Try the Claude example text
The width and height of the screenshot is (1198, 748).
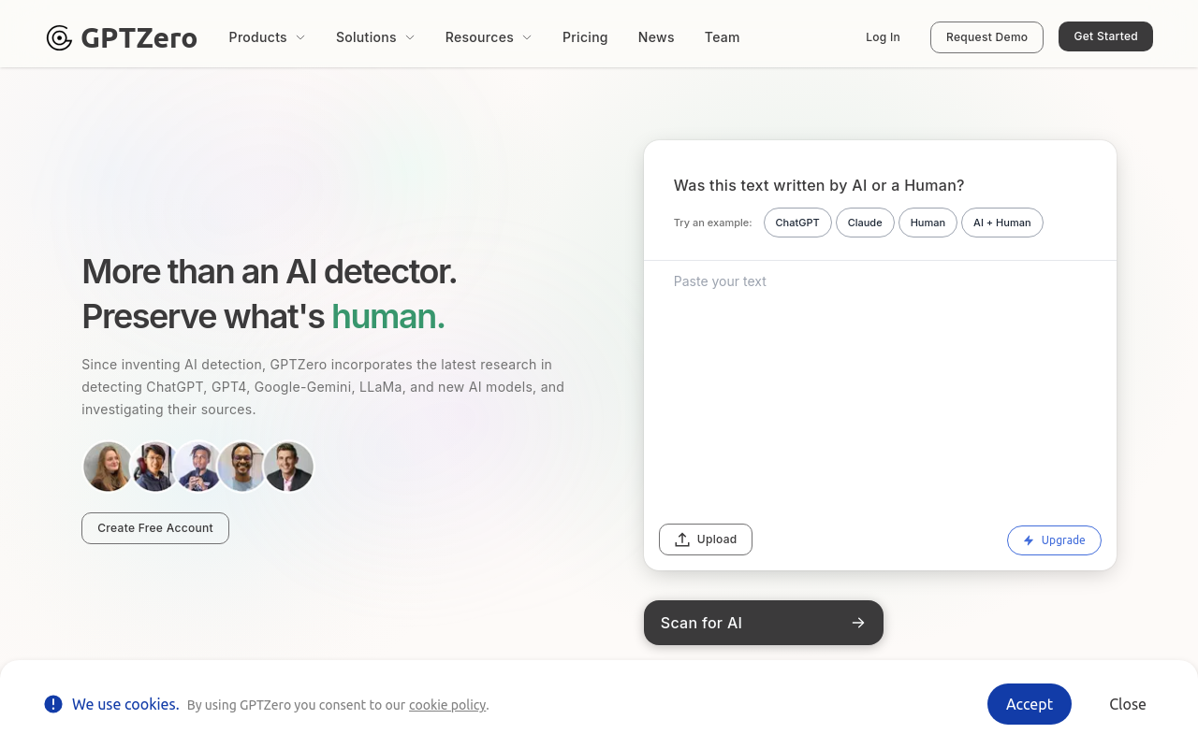(865, 223)
